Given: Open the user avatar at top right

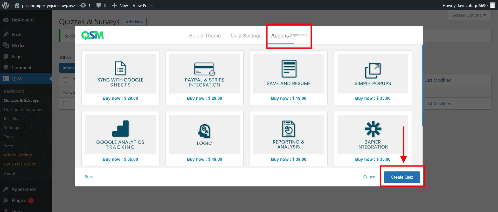Looking at the screenshot, I should (492, 5).
